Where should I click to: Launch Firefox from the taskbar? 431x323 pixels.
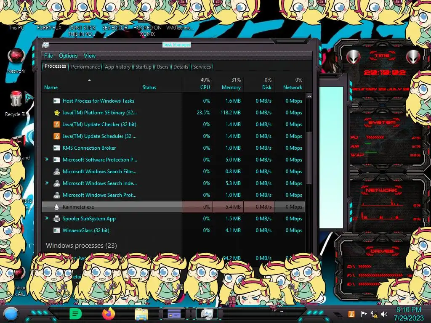pyautogui.click(x=109, y=314)
